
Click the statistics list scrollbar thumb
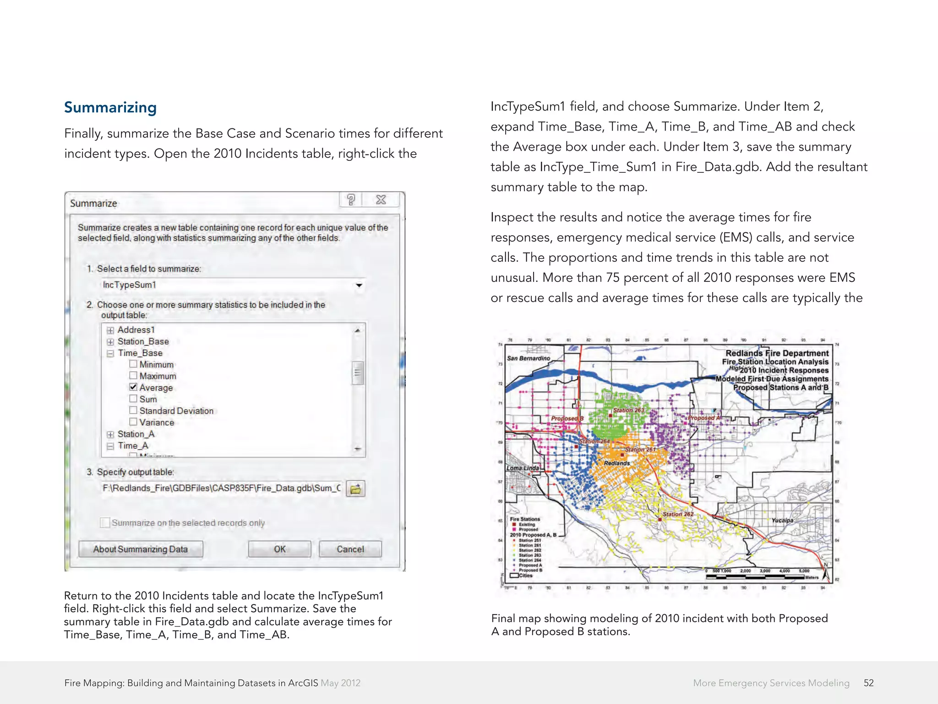tap(358, 373)
